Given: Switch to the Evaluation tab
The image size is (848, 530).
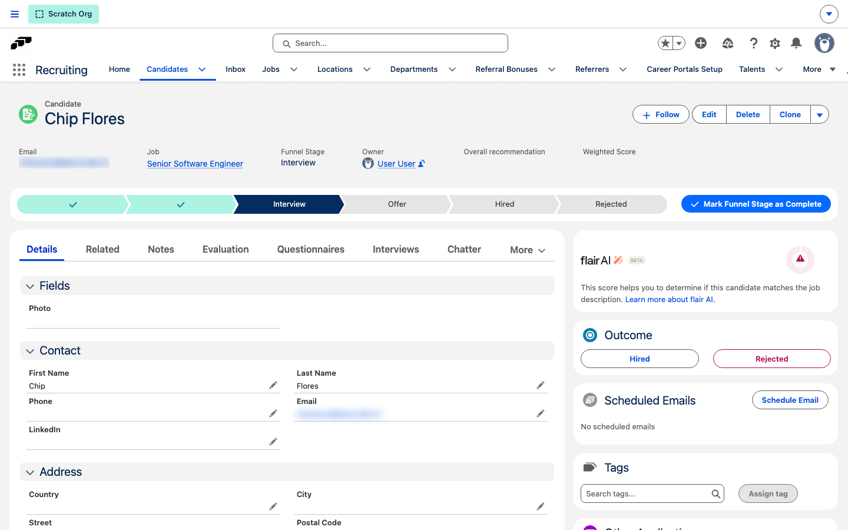Looking at the screenshot, I should point(226,250).
